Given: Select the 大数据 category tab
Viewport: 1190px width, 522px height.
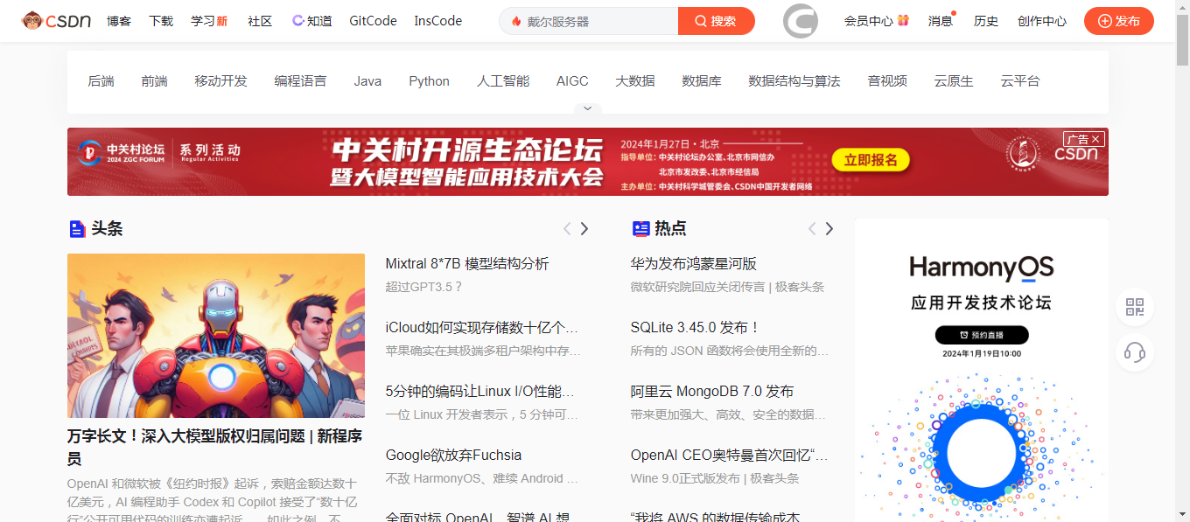Looking at the screenshot, I should [635, 81].
